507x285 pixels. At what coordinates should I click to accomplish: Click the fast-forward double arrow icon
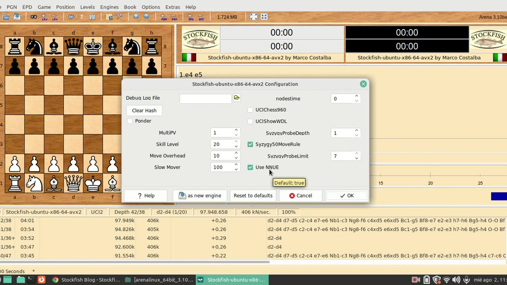pyautogui.click(x=71, y=17)
